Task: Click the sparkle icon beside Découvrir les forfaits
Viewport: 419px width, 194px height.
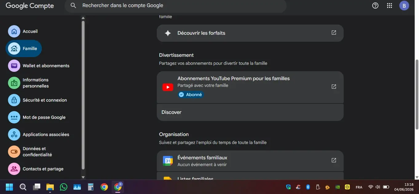Action: [168, 33]
